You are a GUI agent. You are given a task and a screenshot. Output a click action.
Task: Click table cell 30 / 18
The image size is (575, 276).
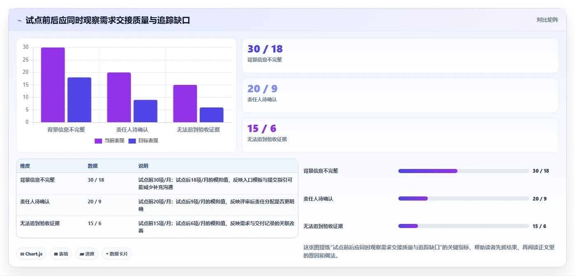click(96, 180)
